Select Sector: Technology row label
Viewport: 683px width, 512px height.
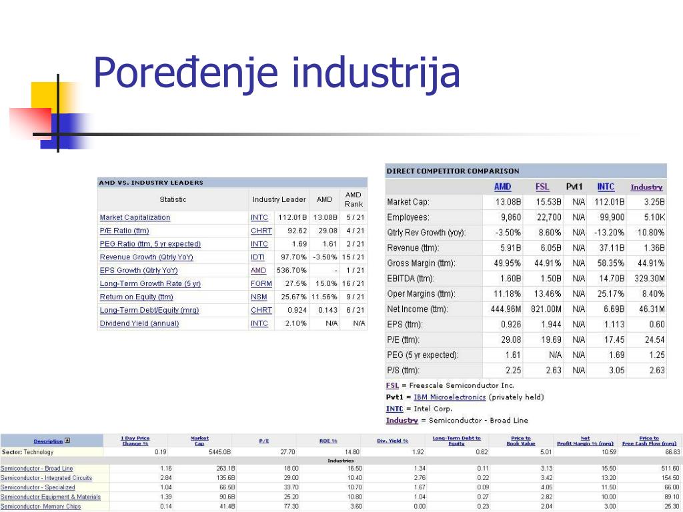point(28,452)
